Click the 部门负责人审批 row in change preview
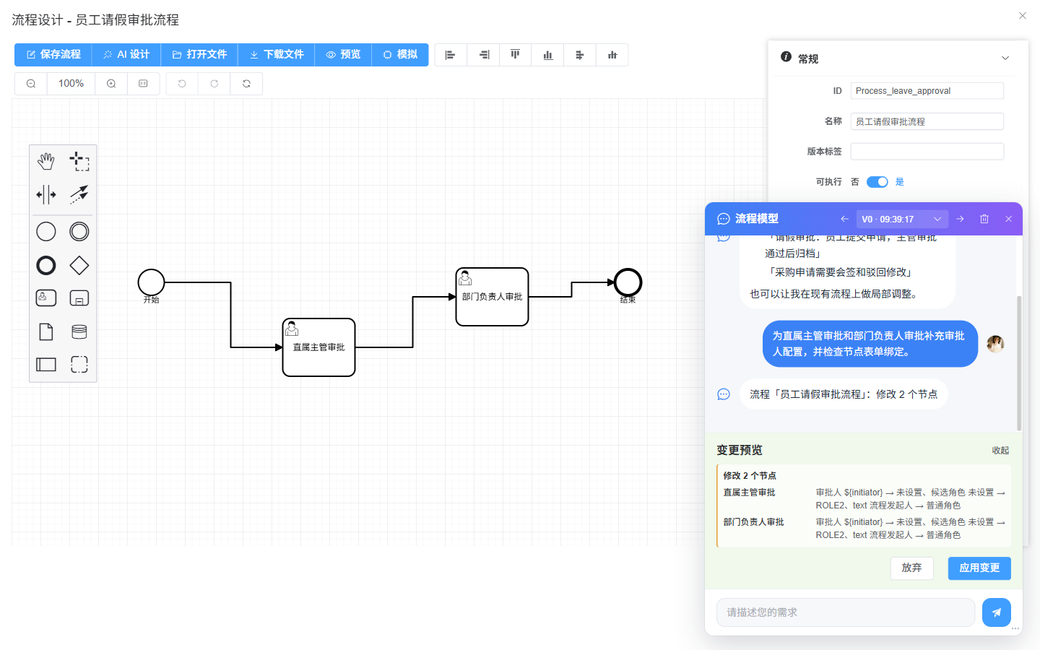The height and width of the screenshot is (650, 1040). (x=864, y=529)
